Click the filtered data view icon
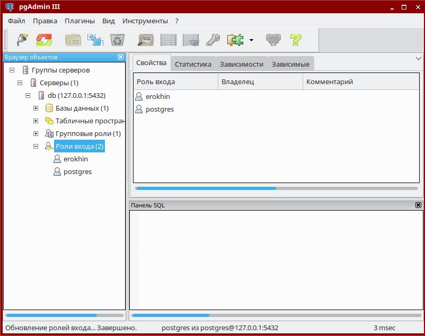Screen dimensions: 425x336 coord(191,40)
